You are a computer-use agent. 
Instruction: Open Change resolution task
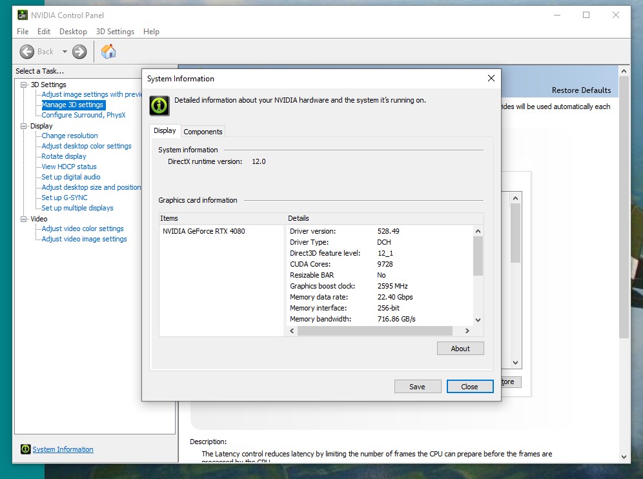70,136
